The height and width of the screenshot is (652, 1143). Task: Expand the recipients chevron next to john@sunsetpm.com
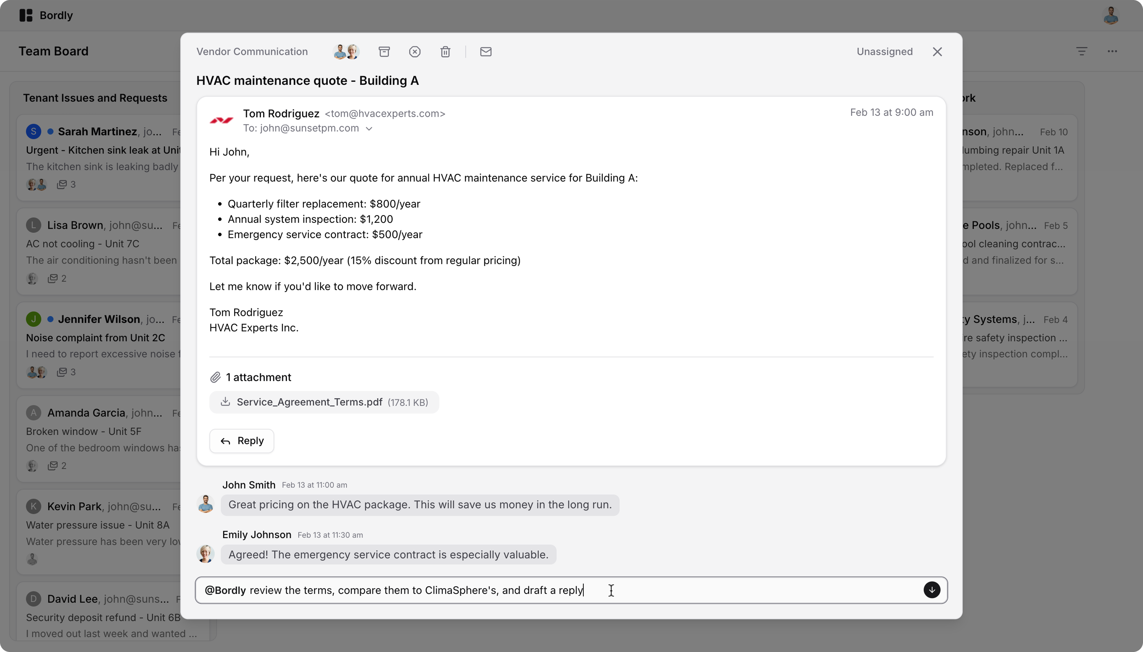point(369,128)
